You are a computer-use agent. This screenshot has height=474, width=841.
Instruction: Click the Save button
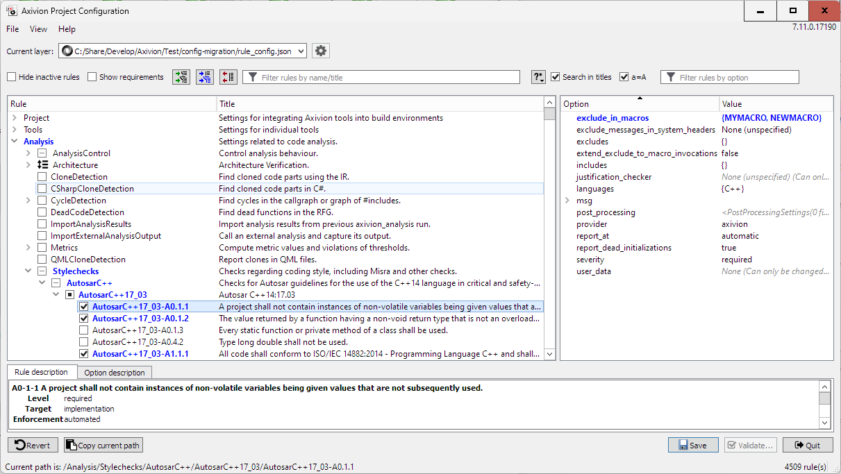click(693, 446)
